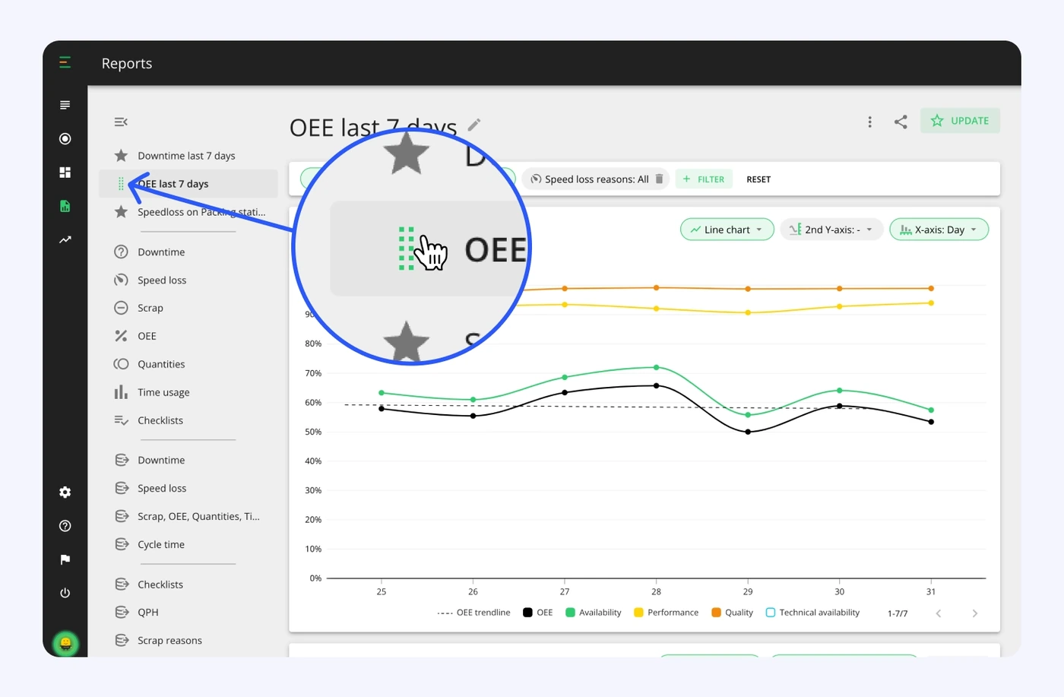Click the power logout icon

click(65, 593)
